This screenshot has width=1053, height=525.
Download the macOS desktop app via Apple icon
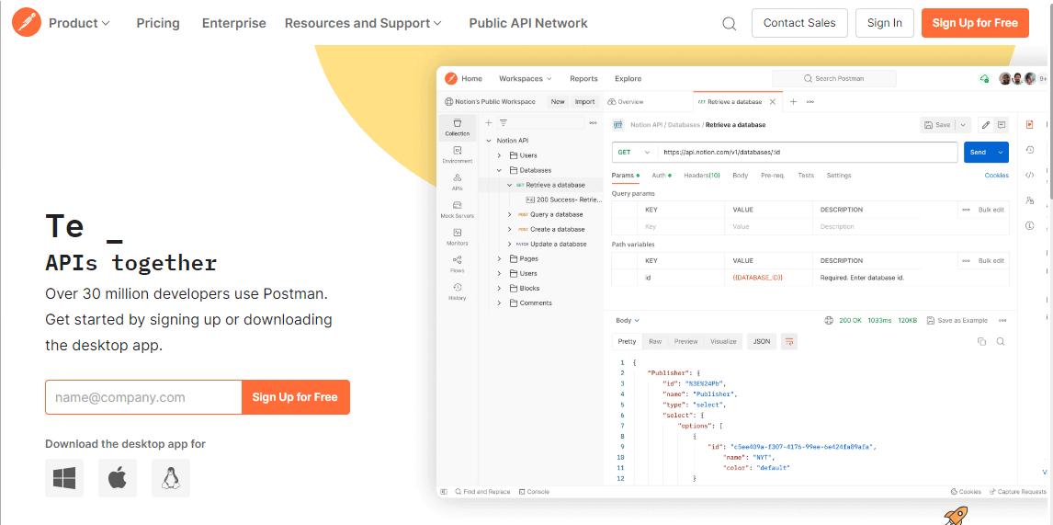(x=118, y=478)
